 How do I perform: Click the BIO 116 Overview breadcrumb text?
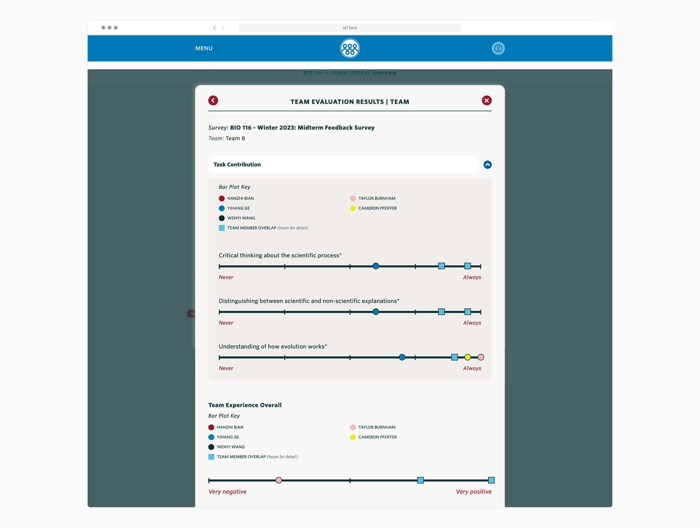coord(350,73)
